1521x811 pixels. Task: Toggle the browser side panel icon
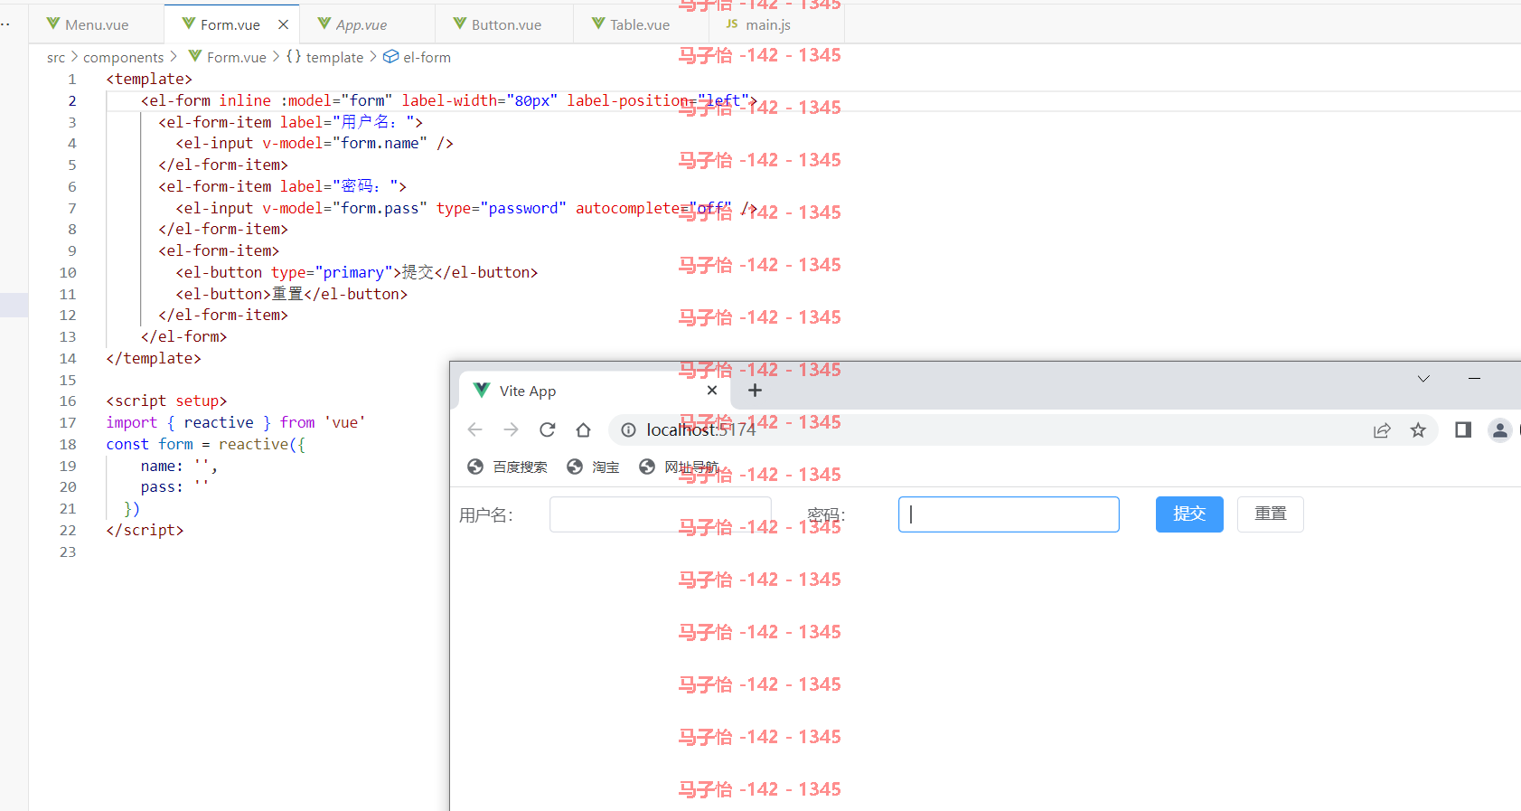click(1463, 429)
